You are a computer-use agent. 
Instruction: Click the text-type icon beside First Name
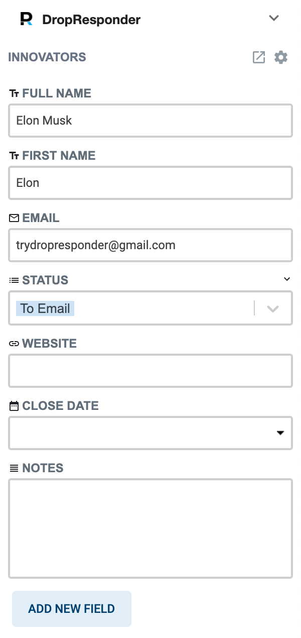tap(14, 156)
